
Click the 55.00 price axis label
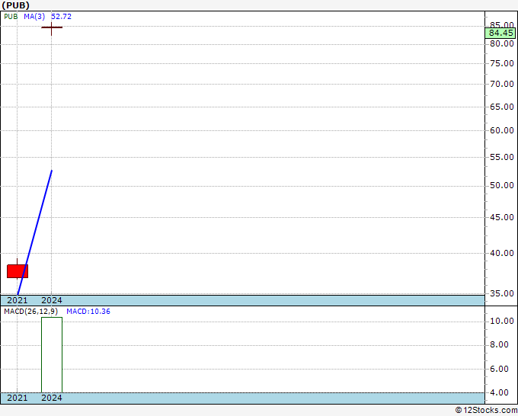tap(502, 157)
